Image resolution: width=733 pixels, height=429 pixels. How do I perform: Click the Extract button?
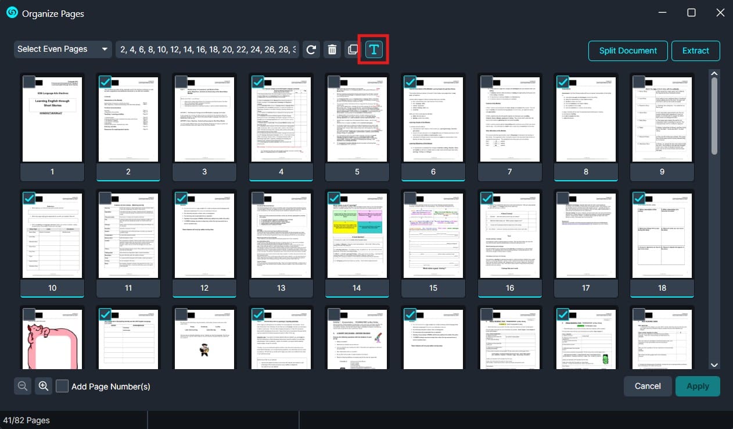[x=695, y=51]
